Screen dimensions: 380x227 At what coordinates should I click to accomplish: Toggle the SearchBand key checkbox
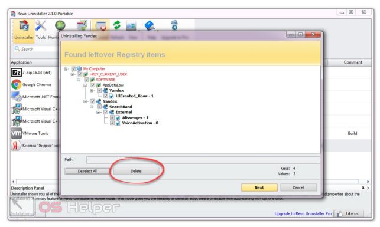coord(99,107)
